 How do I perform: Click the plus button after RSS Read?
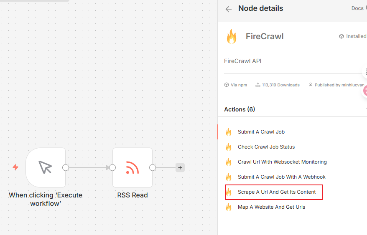pyautogui.click(x=180, y=168)
